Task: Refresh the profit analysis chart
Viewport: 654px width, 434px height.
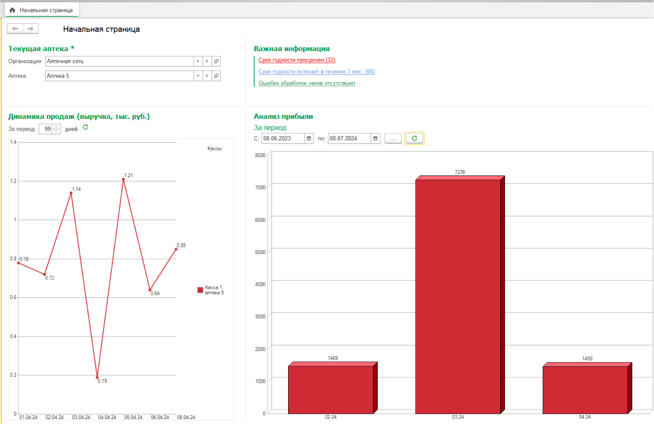Action: (x=415, y=139)
